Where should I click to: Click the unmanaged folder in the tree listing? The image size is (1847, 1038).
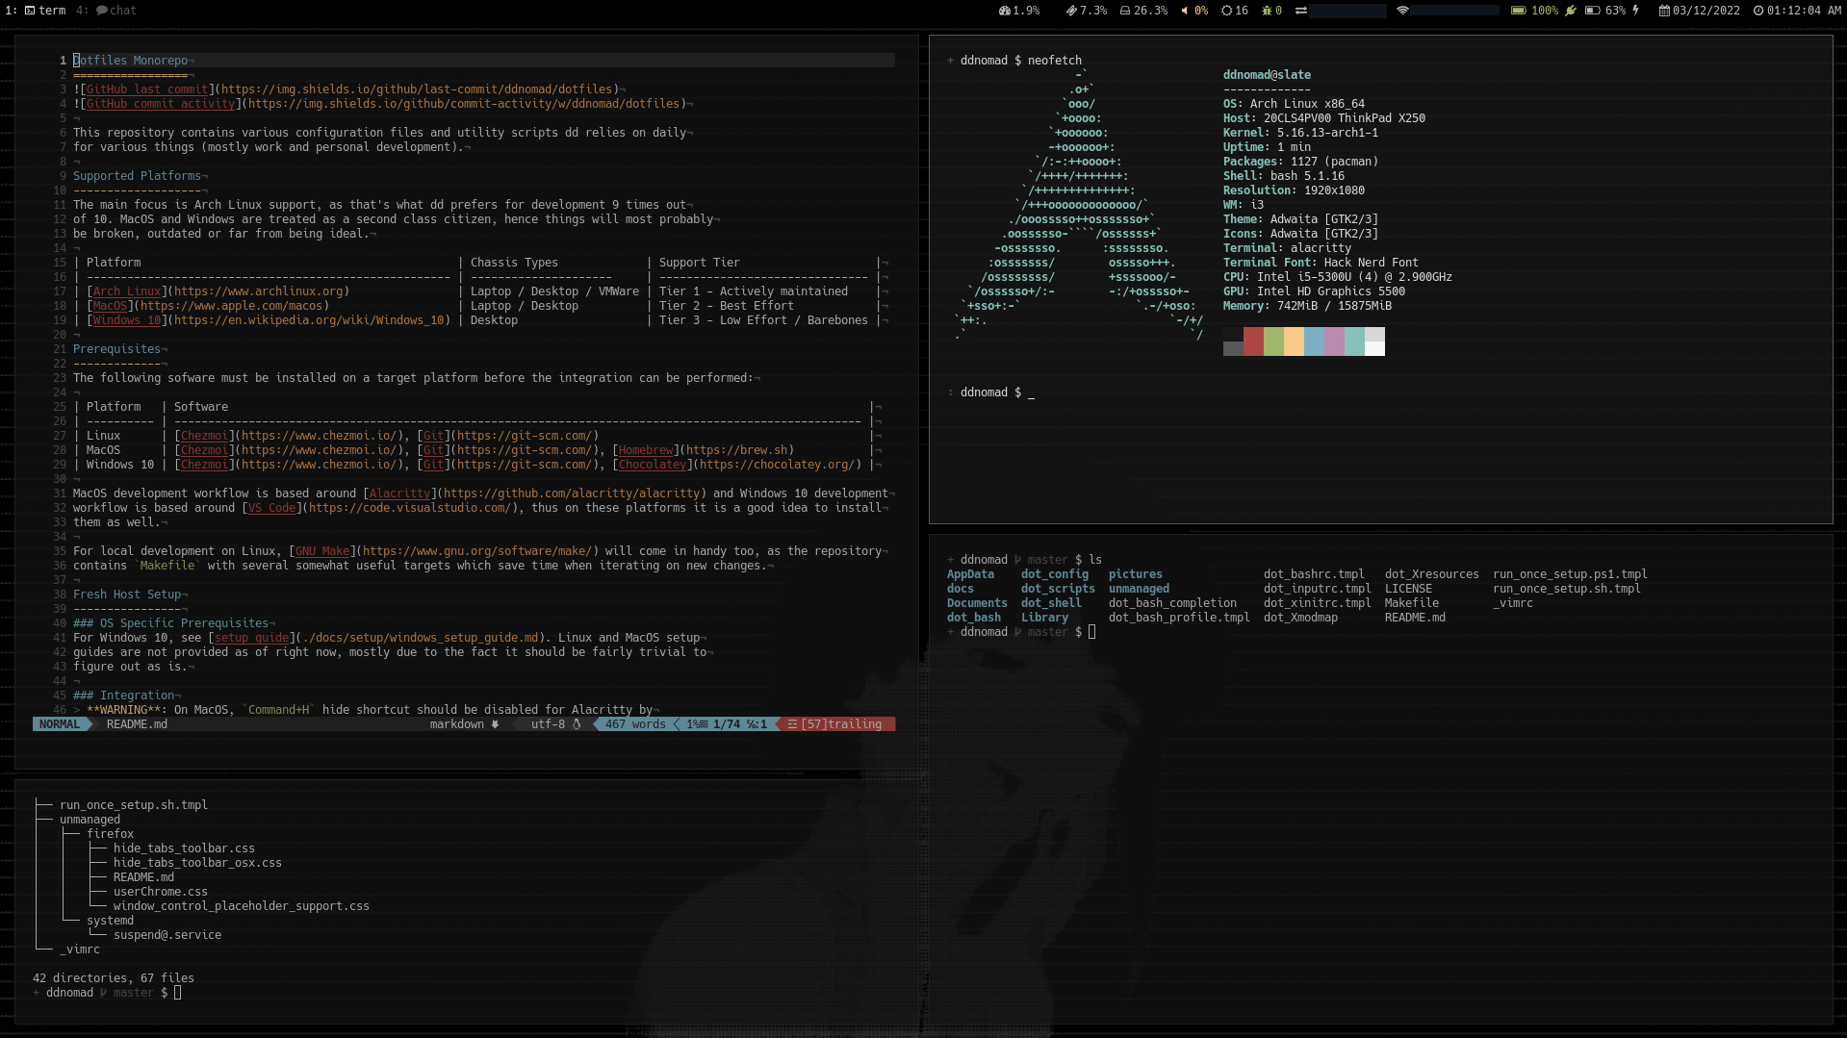(x=90, y=820)
